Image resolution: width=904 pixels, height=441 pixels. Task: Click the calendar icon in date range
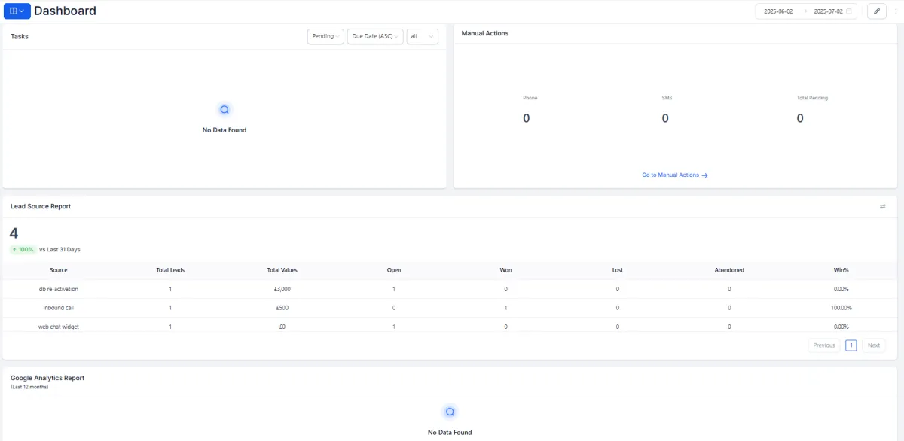(x=849, y=11)
